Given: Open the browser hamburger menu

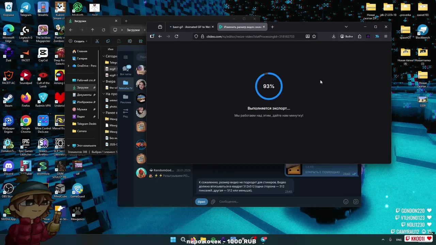Looking at the screenshot, I should [x=386, y=36].
